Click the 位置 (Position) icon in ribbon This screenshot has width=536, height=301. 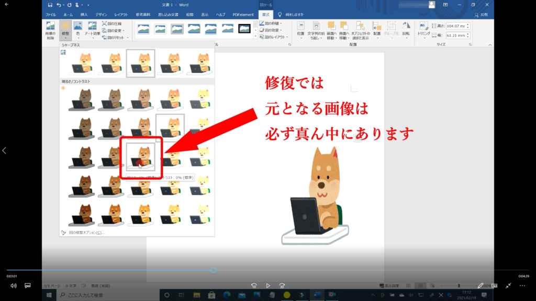[x=300, y=29]
